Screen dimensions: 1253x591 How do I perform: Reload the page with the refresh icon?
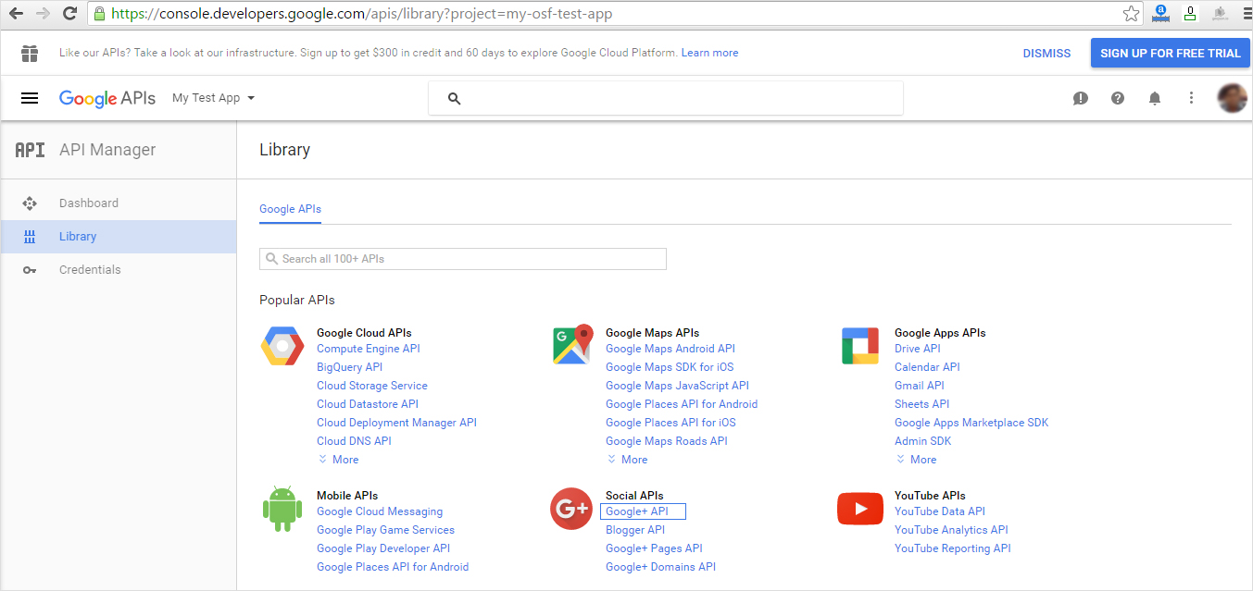[x=69, y=14]
